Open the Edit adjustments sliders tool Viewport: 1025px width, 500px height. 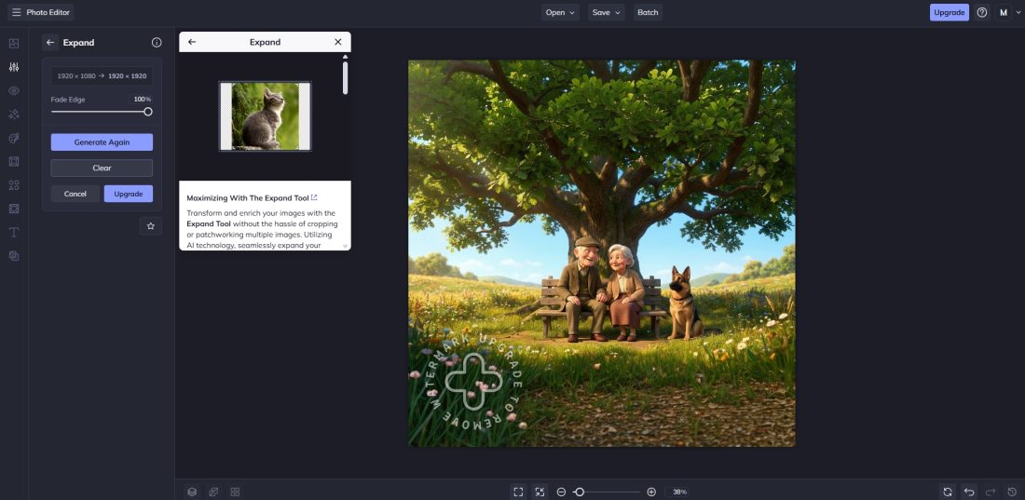click(14, 67)
